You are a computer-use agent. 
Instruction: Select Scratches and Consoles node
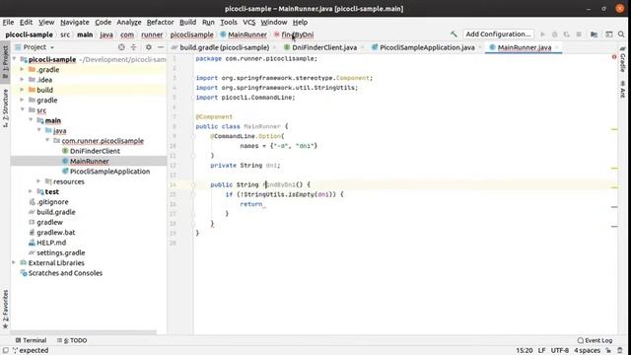[65, 273]
